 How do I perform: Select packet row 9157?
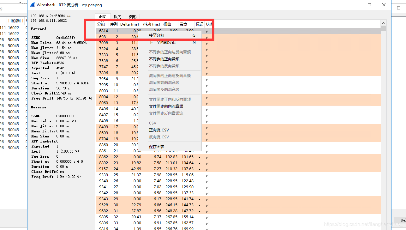pos(238,169)
